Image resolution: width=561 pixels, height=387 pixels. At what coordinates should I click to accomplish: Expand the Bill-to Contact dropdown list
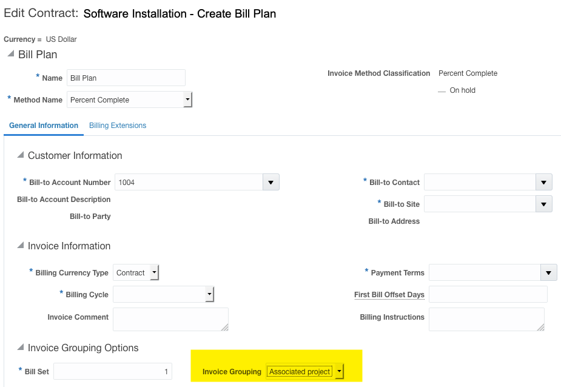tap(544, 182)
